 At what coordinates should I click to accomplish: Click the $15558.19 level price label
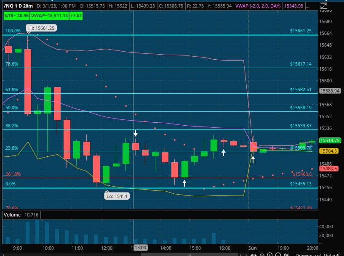point(301,108)
